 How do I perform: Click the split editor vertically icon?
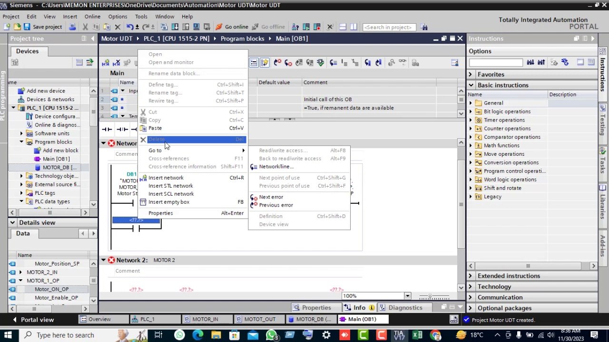pos(354,27)
